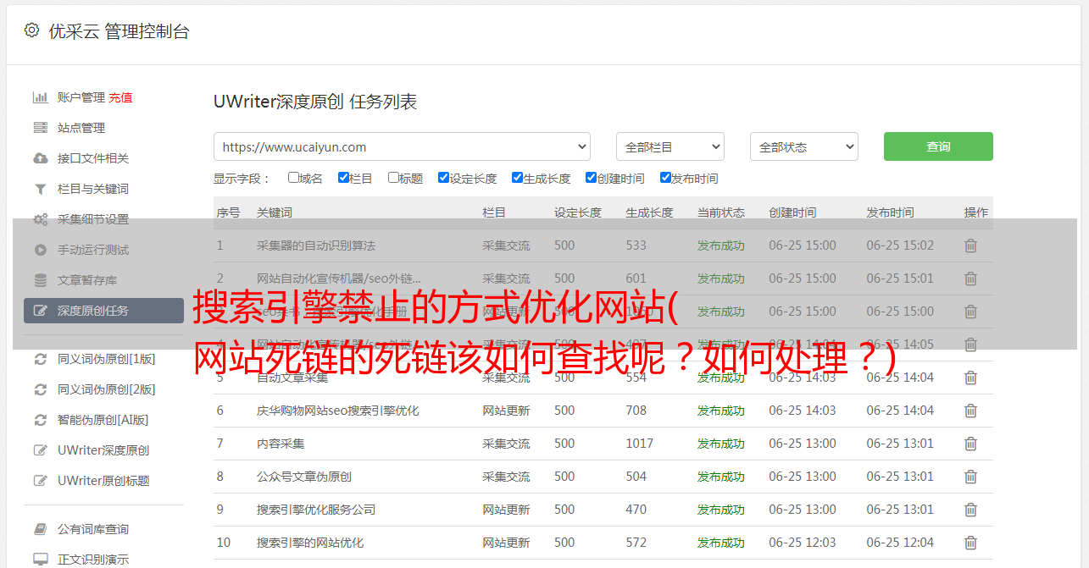Click generated length value 1017
Viewport: 1089px width, 568px height.
[640, 444]
